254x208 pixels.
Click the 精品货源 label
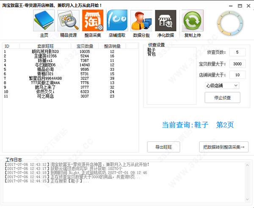point(68,35)
